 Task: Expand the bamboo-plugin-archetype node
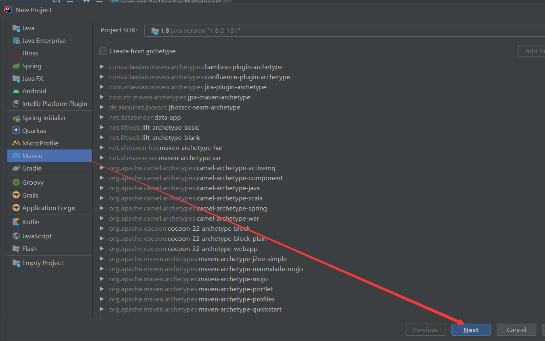point(102,67)
